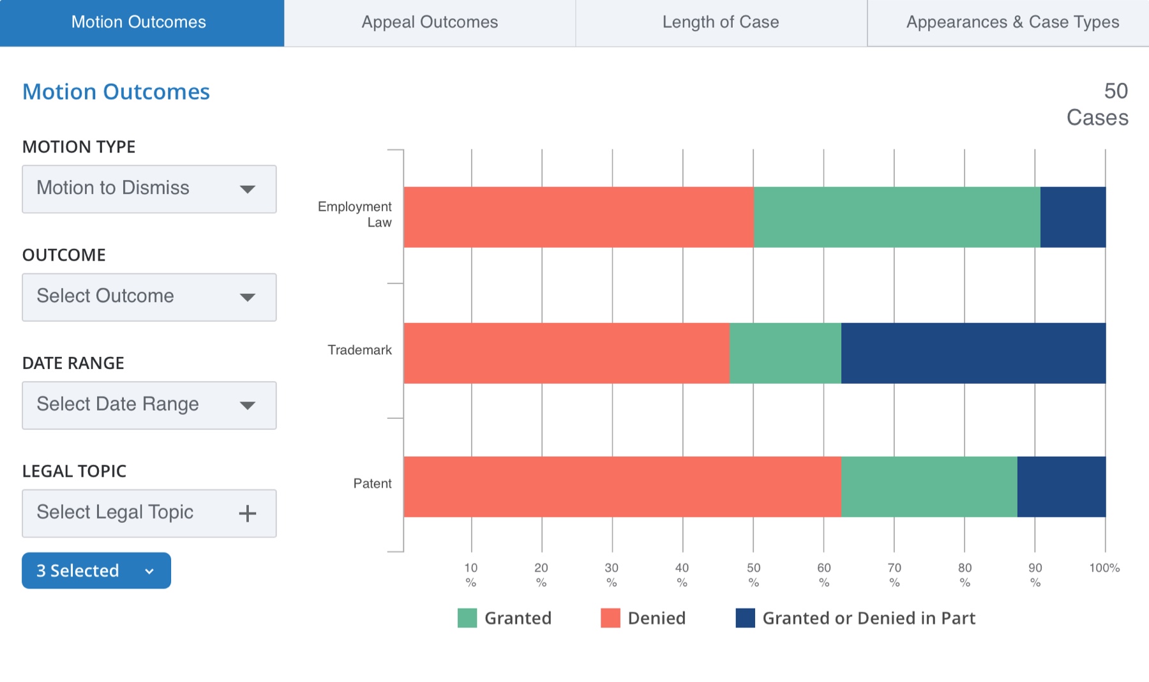Open the Select Date Range dropdown
Screen dimensions: 1149x682
(x=149, y=405)
